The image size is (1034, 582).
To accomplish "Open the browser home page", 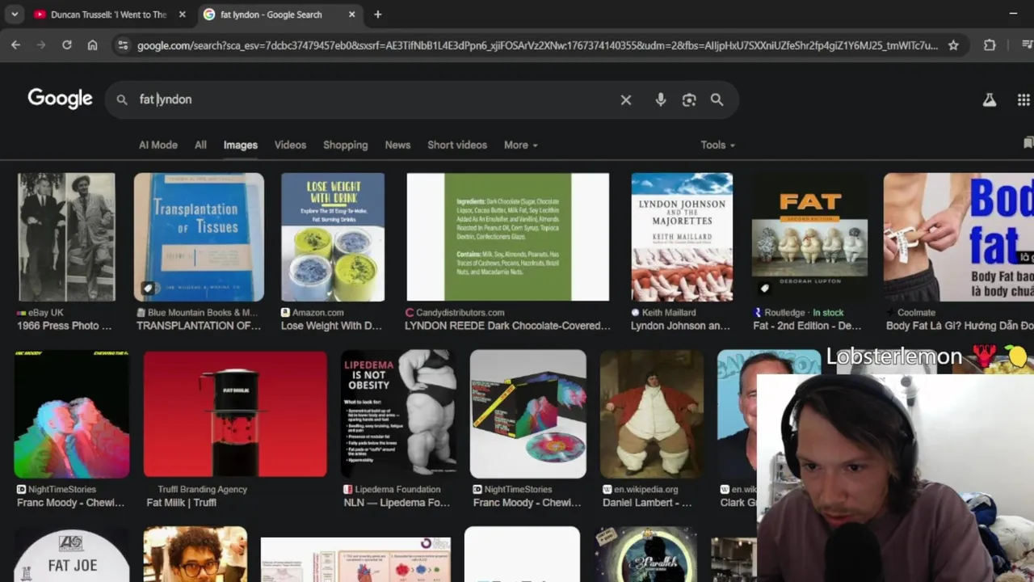I will [92, 45].
